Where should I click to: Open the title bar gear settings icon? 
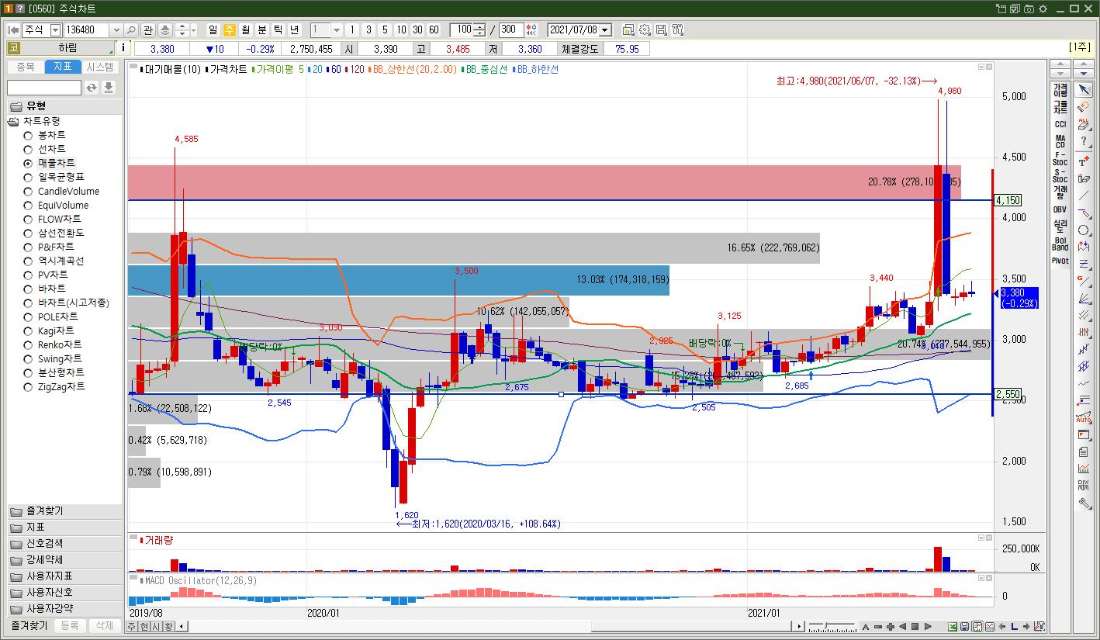click(1043, 9)
